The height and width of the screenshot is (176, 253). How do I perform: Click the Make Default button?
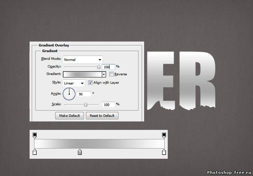69,115
